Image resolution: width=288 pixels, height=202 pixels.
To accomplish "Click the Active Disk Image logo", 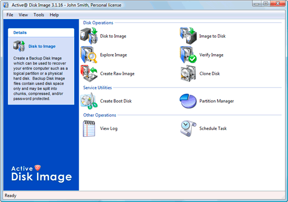I will point(42,173).
